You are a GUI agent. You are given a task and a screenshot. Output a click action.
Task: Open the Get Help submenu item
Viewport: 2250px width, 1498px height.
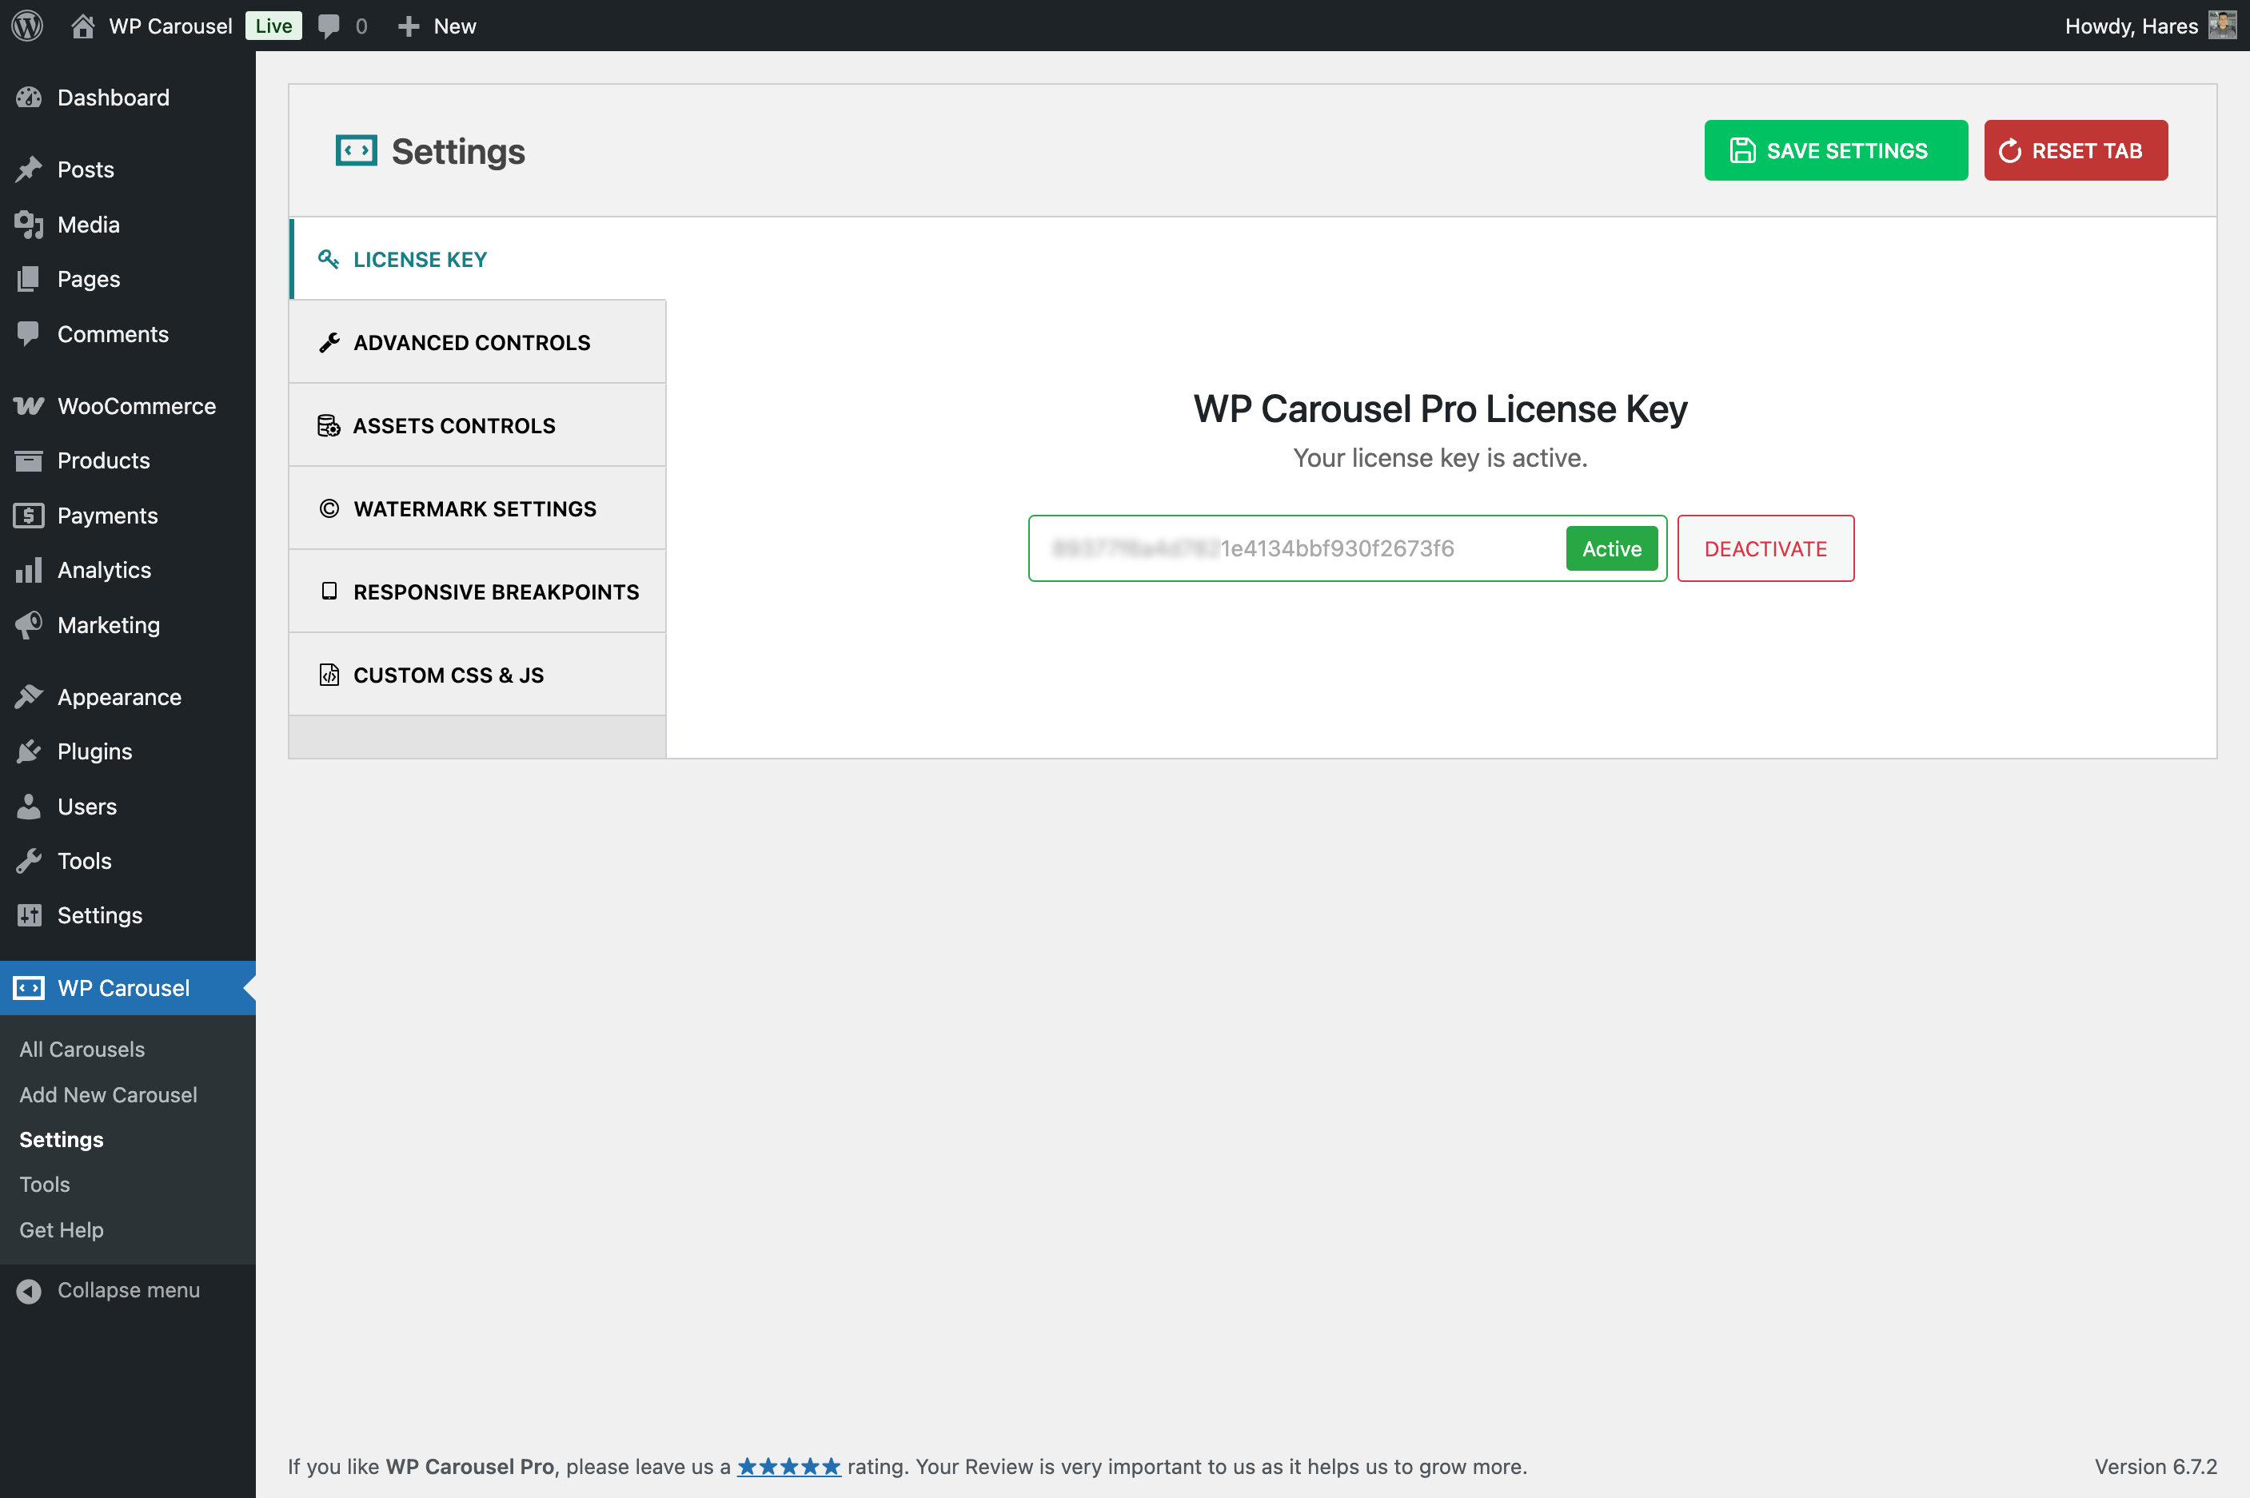pyautogui.click(x=61, y=1230)
